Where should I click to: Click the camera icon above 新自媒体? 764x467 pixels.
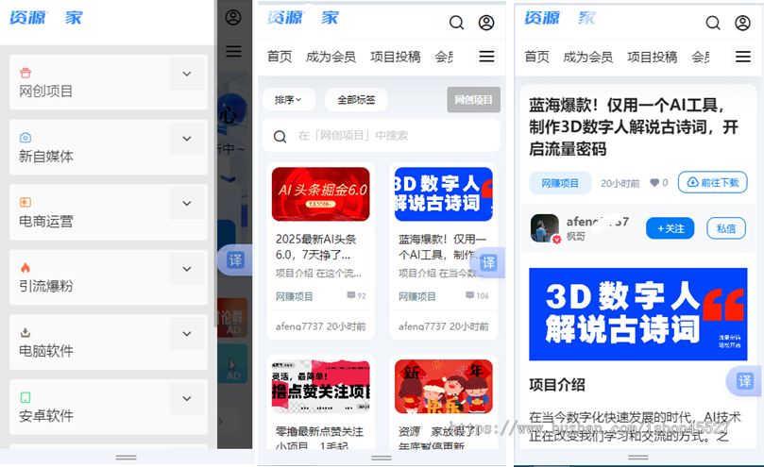click(25, 138)
